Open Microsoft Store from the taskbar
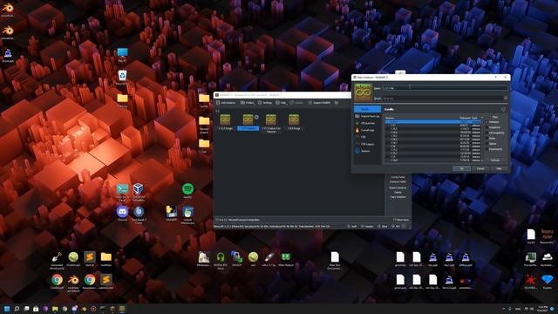Viewport: 558px width, 314px height. 36,309
